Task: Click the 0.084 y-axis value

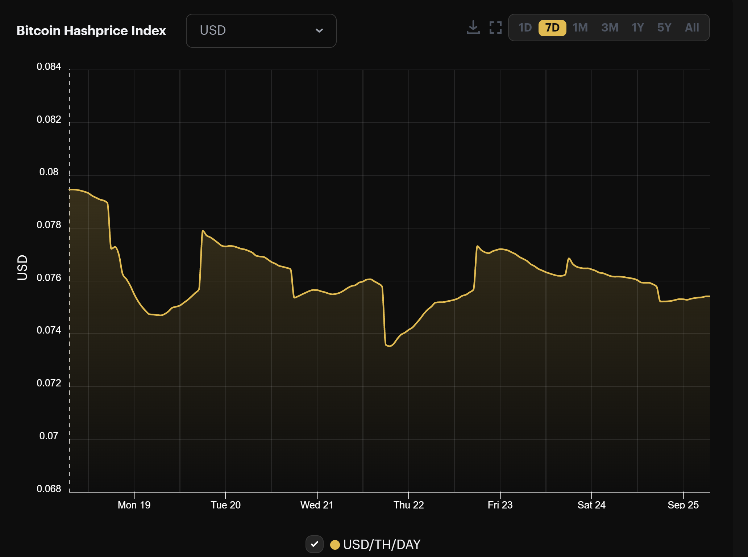Action: click(49, 67)
